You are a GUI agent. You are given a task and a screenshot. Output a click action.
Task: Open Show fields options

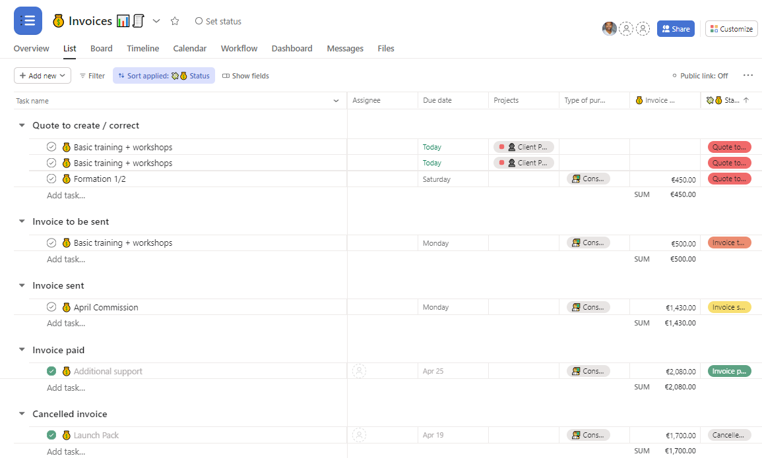245,76
